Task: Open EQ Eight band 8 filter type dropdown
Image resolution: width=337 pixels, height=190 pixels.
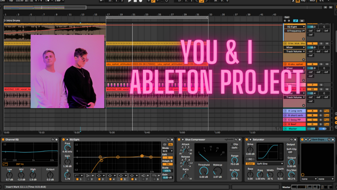Action: [x=156, y=176]
